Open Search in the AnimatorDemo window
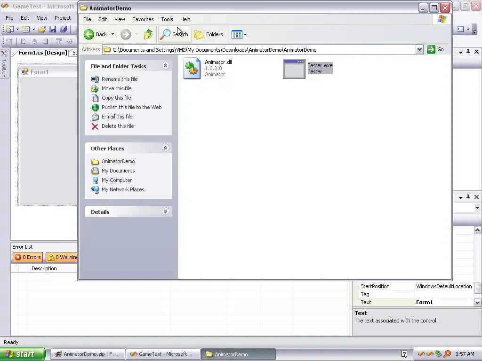The image size is (482, 361). (x=174, y=34)
